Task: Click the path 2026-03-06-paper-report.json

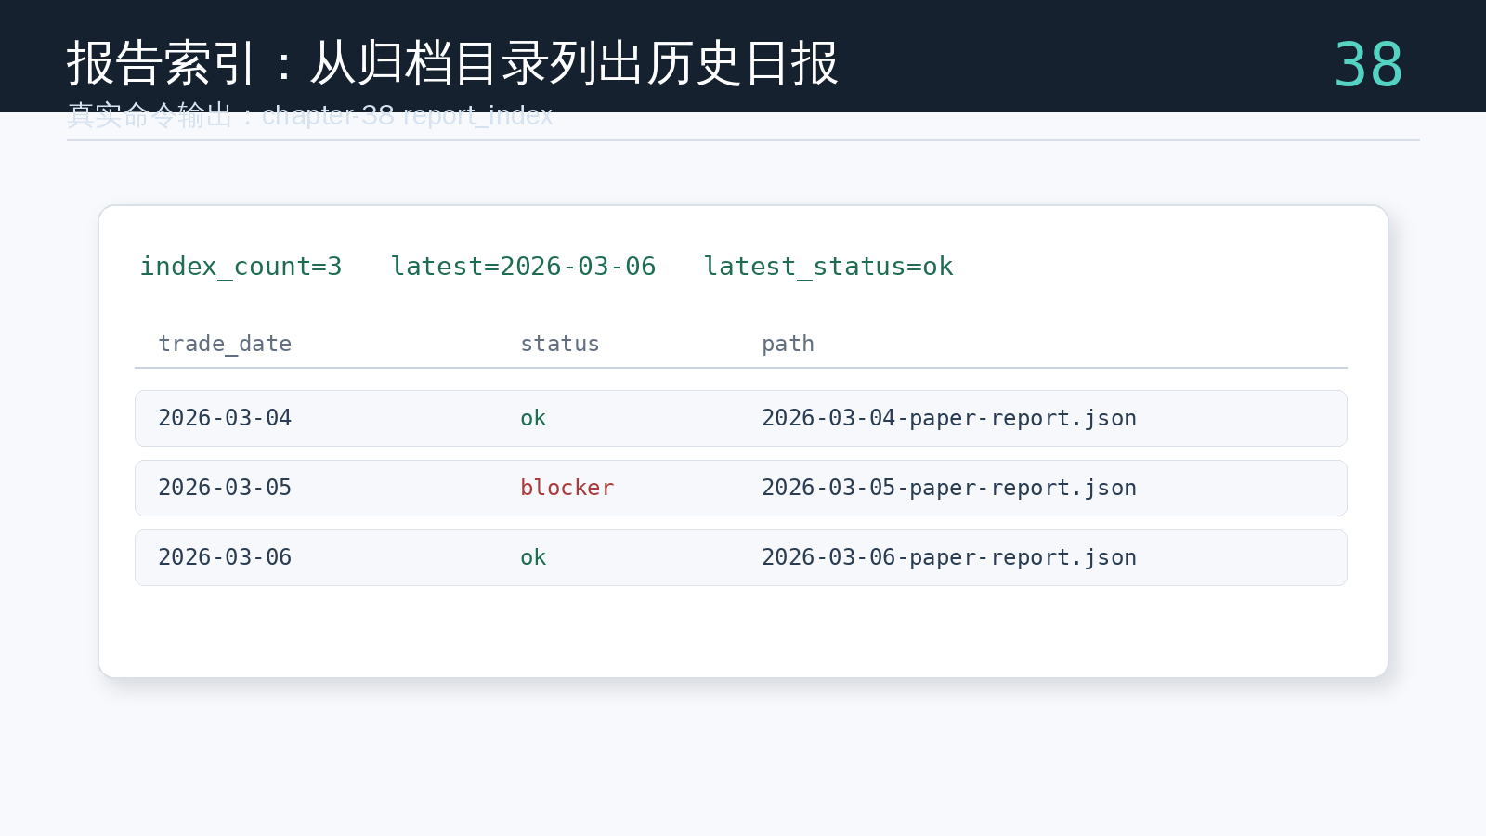Action: (949, 557)
